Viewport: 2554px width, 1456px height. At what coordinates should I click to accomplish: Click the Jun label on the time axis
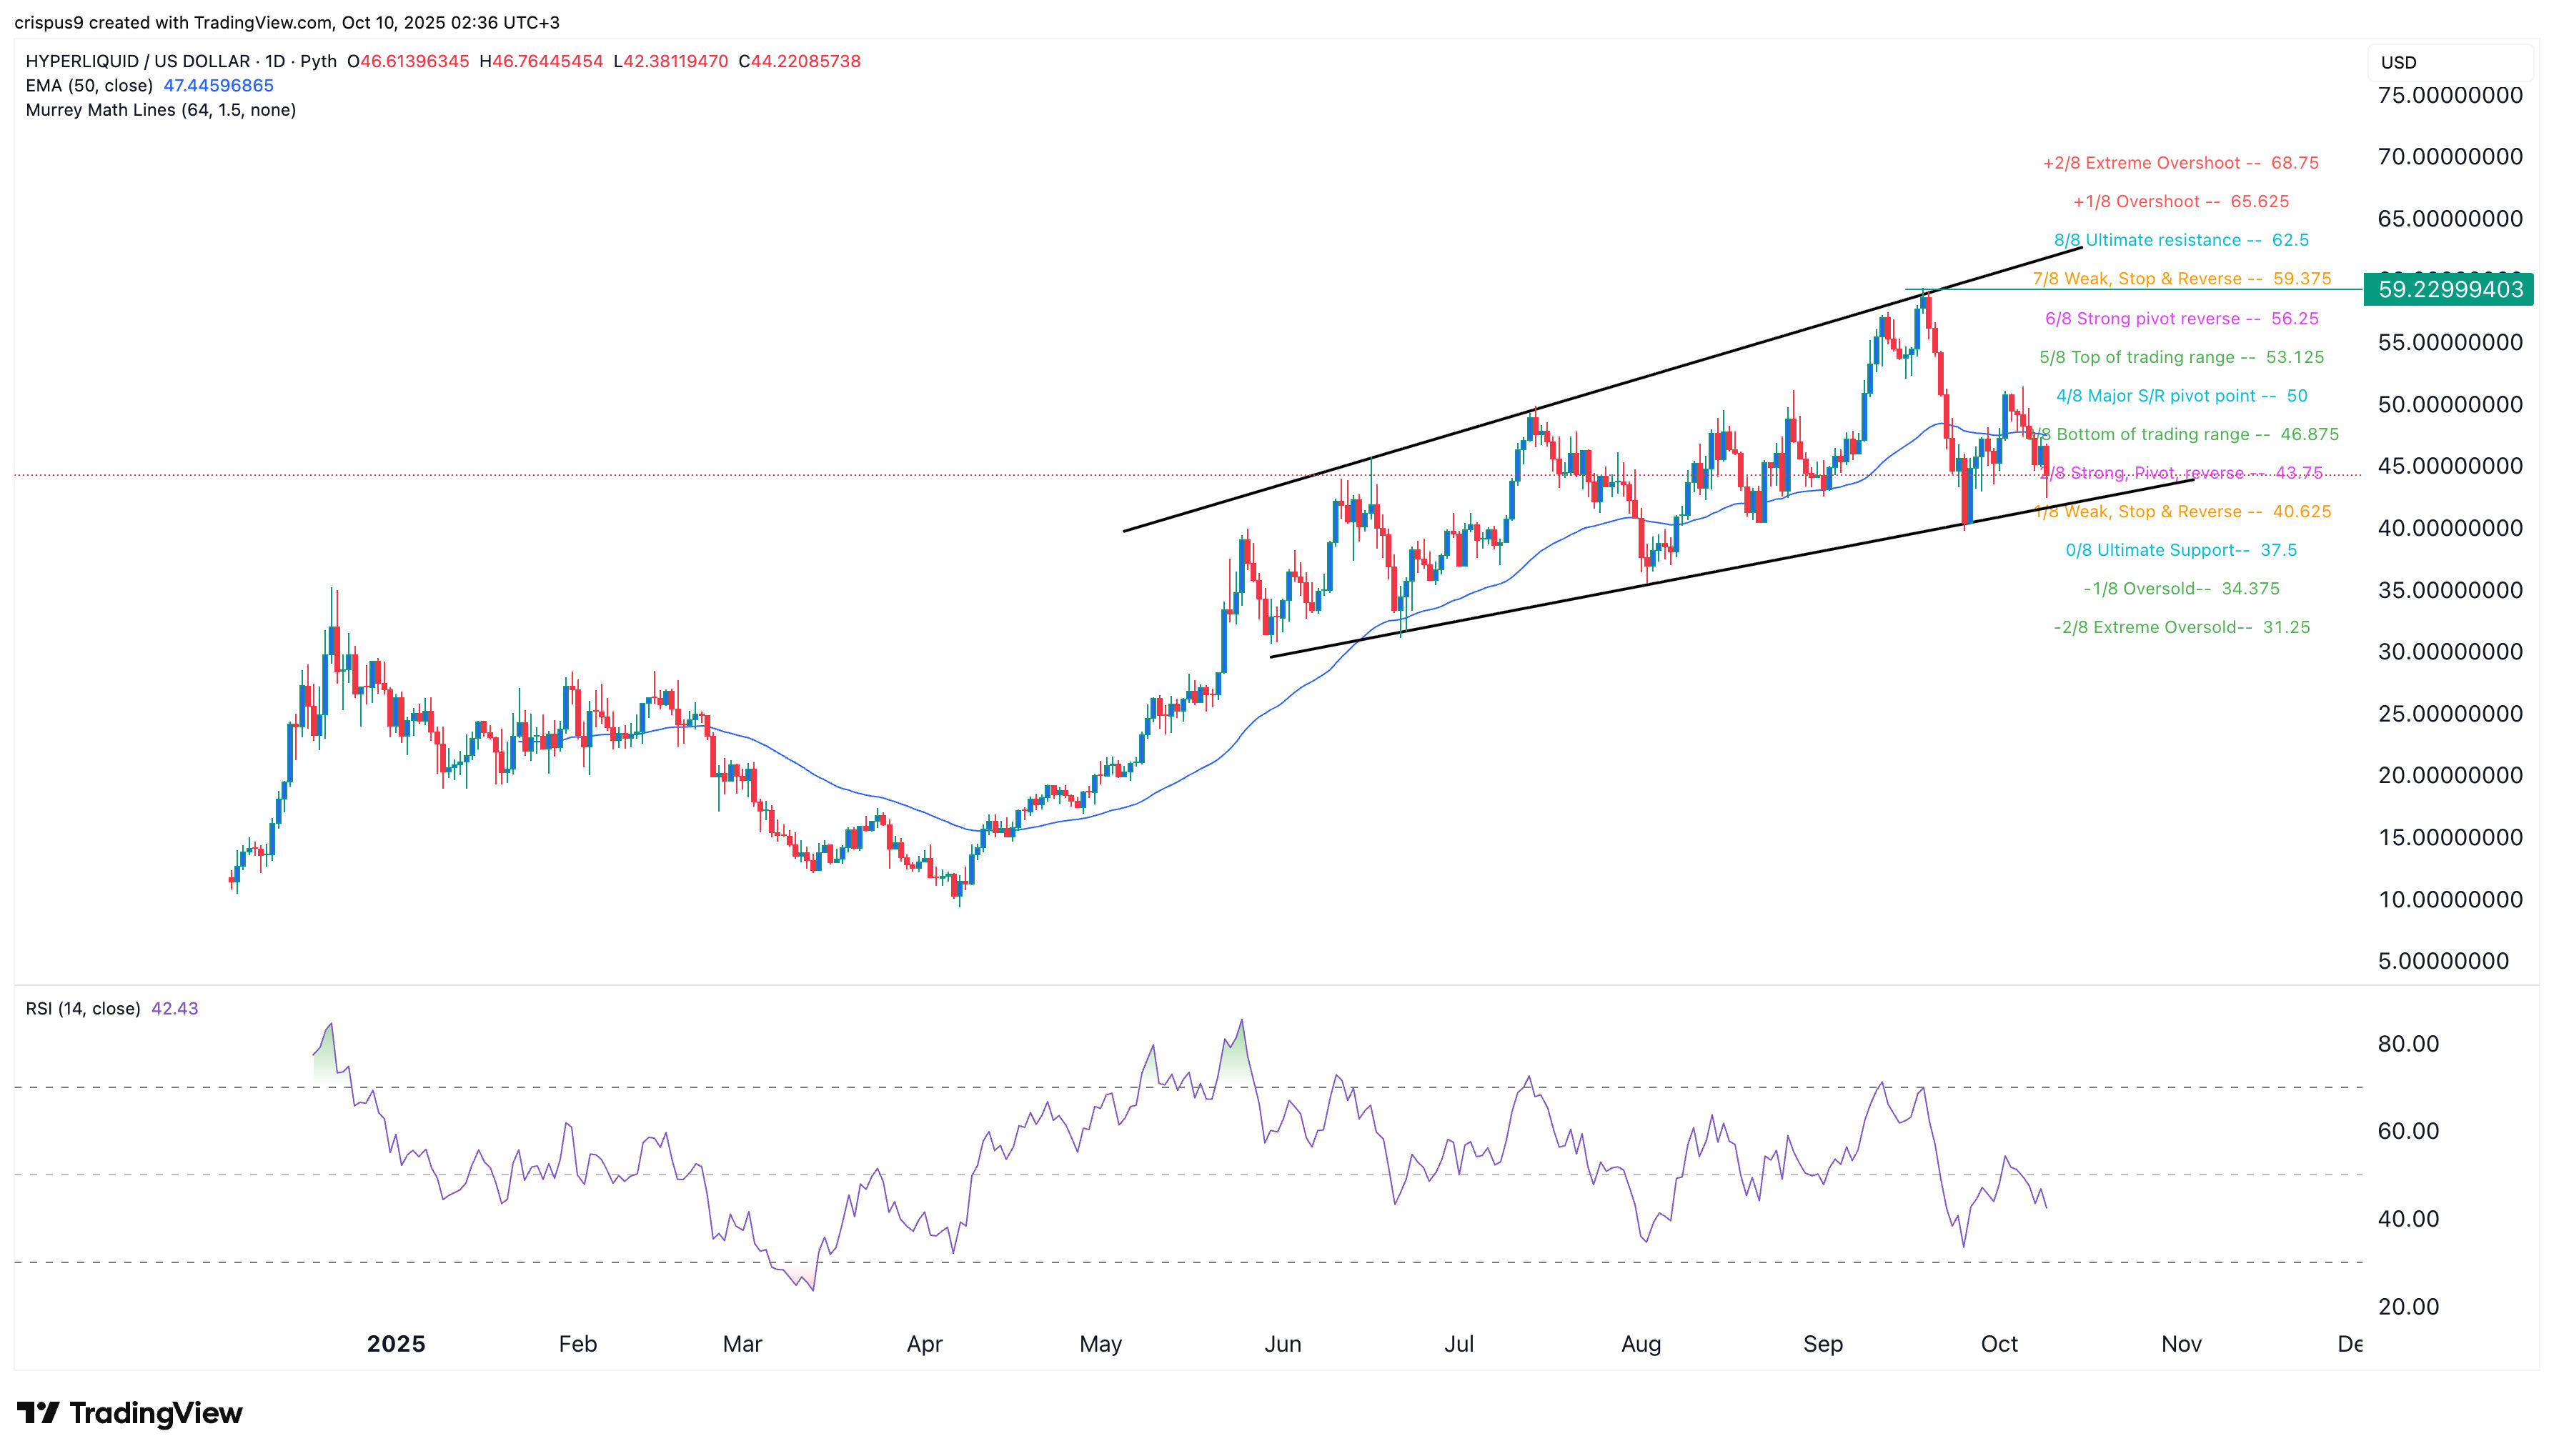(1282, 1344)
